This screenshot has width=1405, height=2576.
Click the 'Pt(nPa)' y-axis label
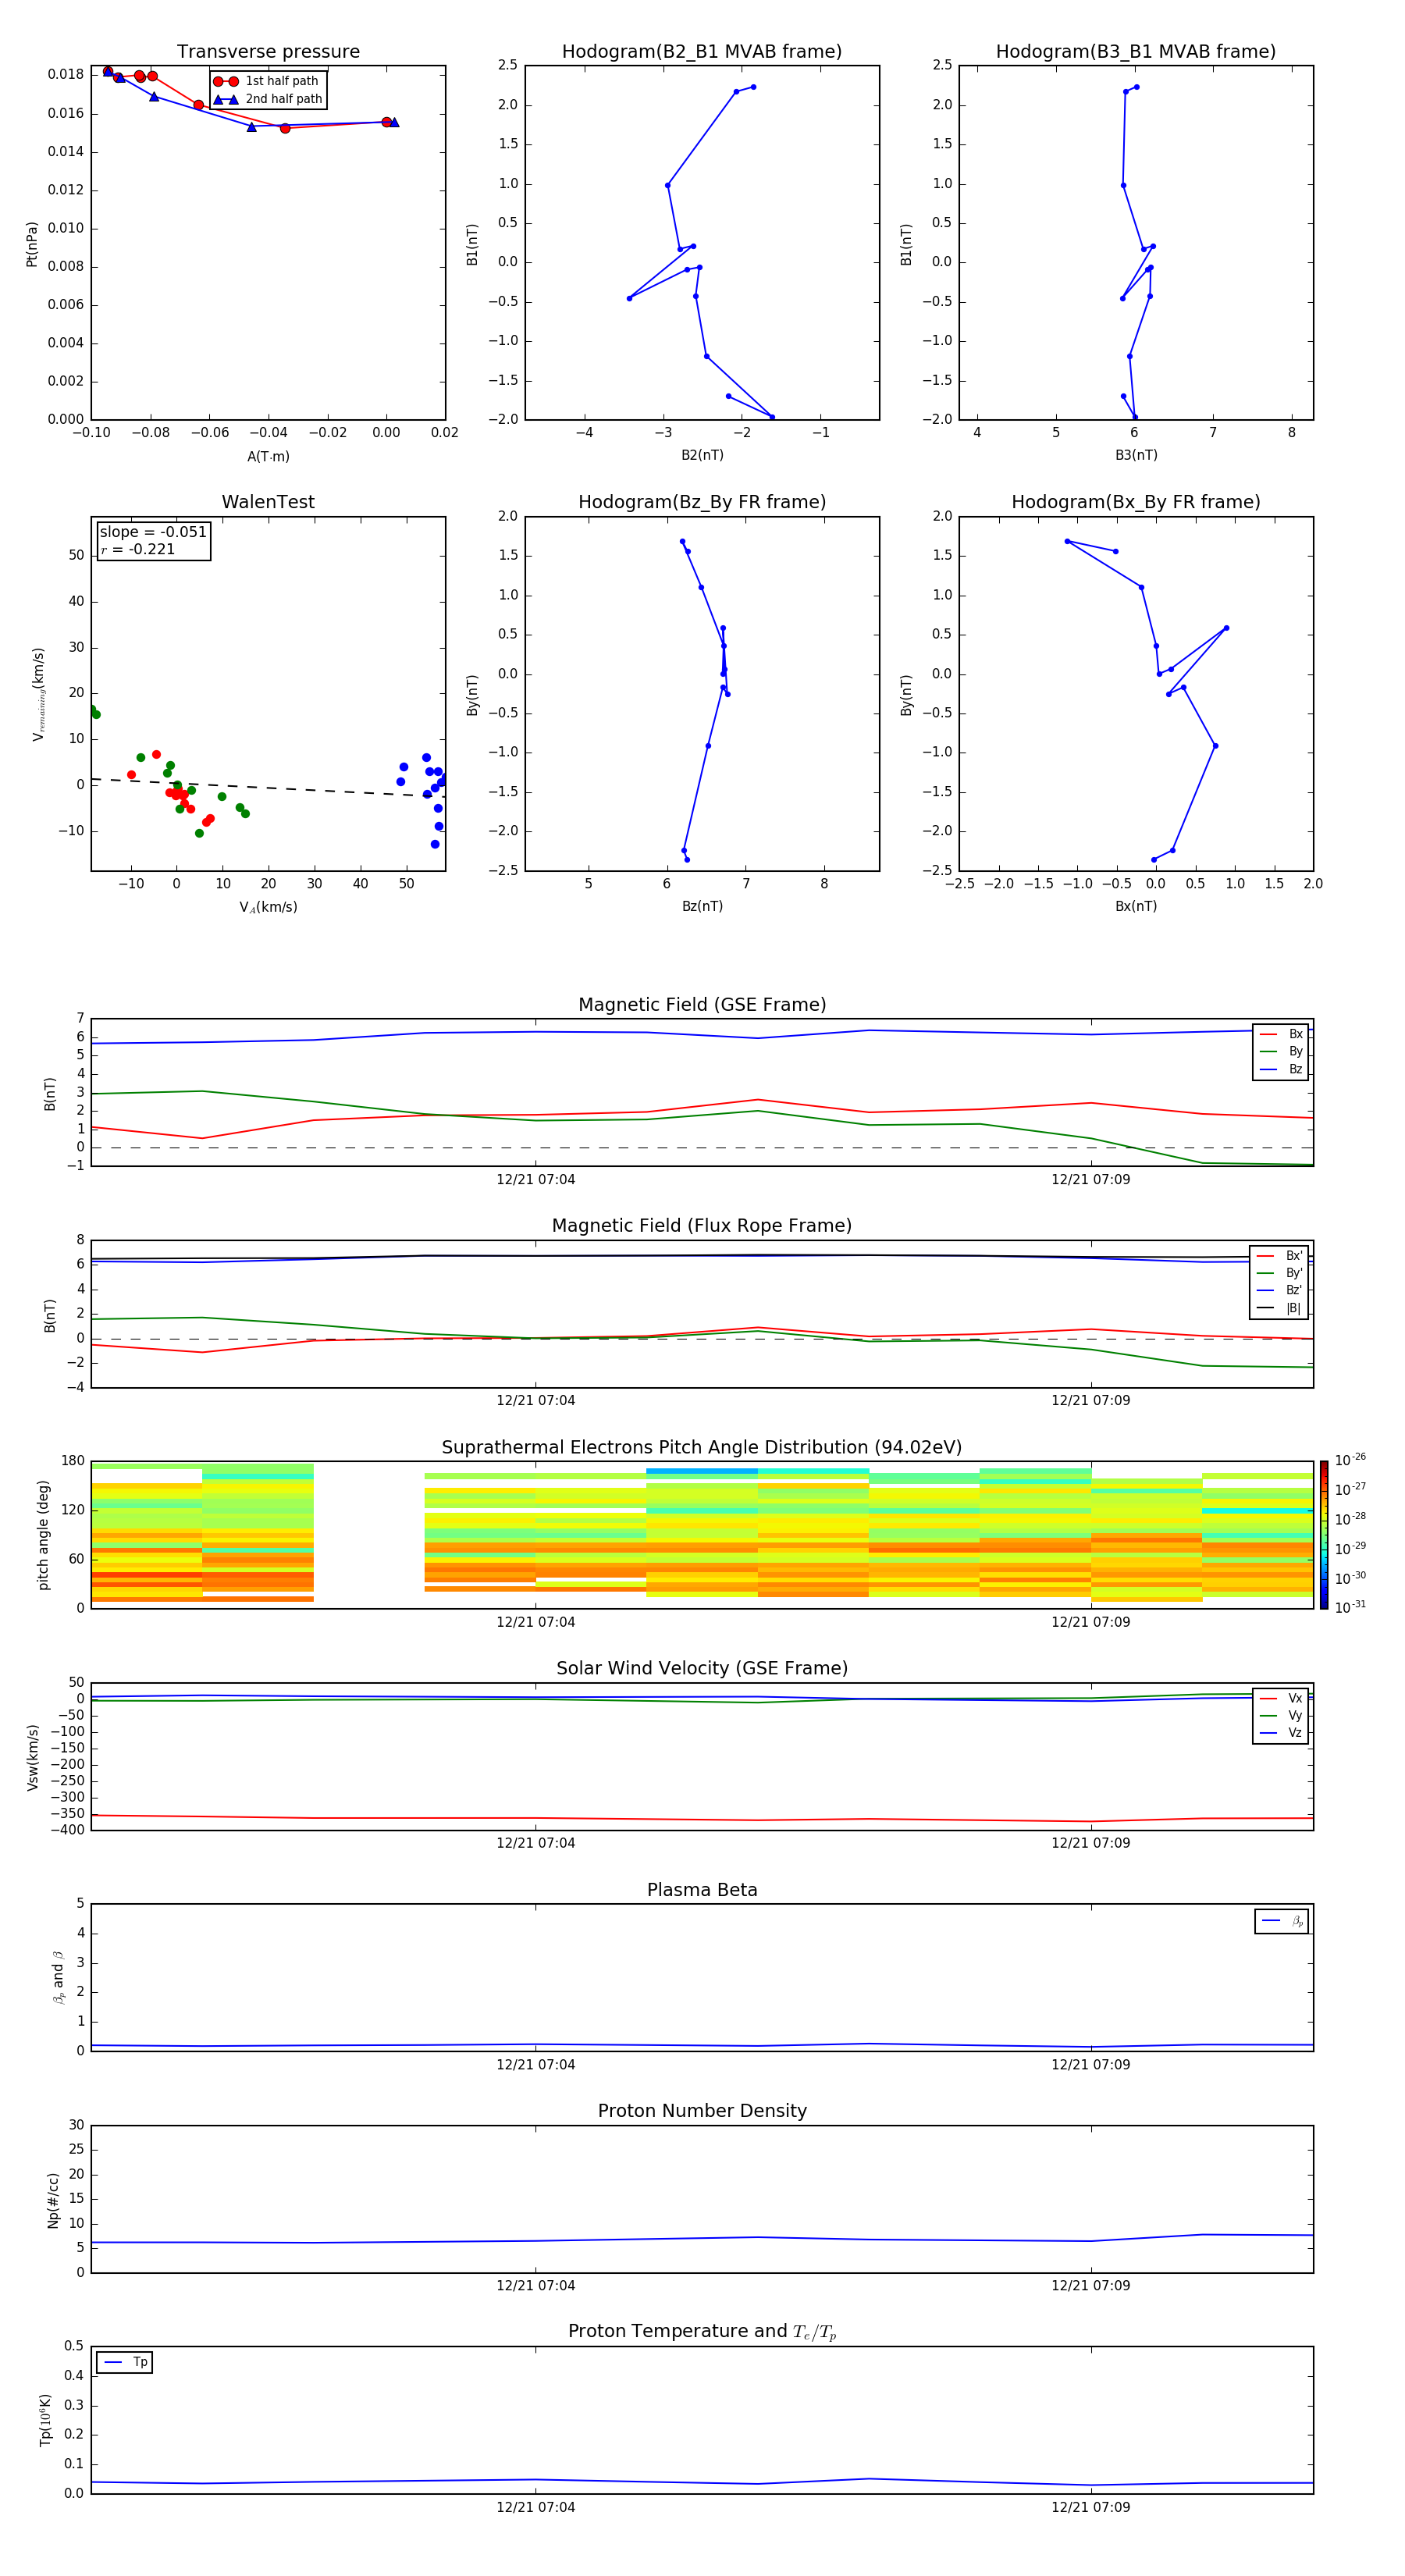tap(31, 244)
